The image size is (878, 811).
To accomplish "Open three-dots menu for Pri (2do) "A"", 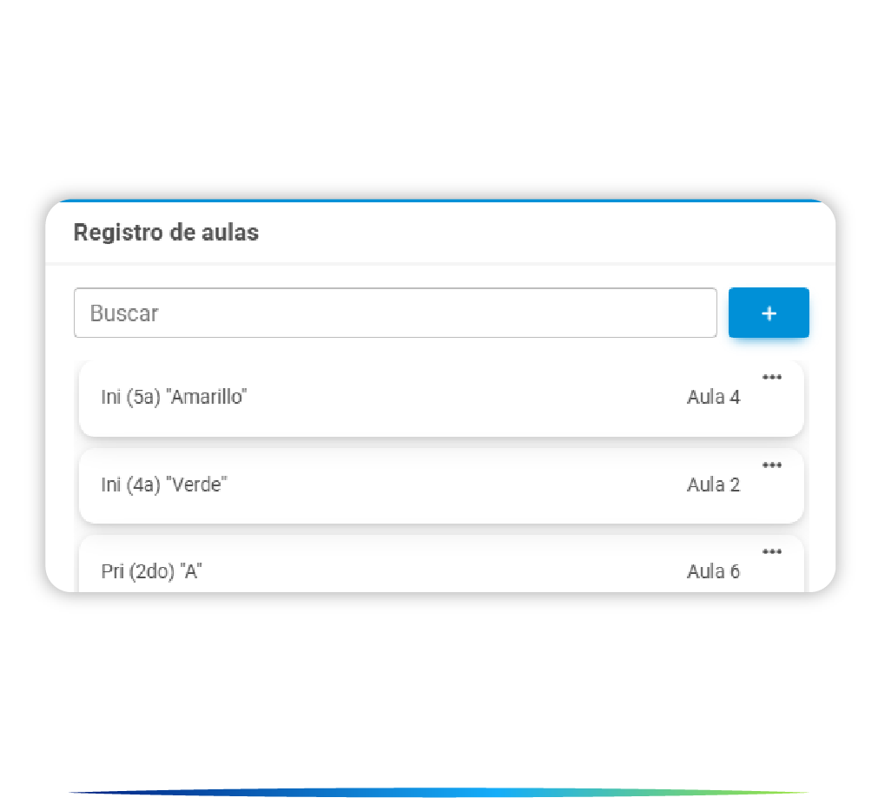I will coord(771,552).
